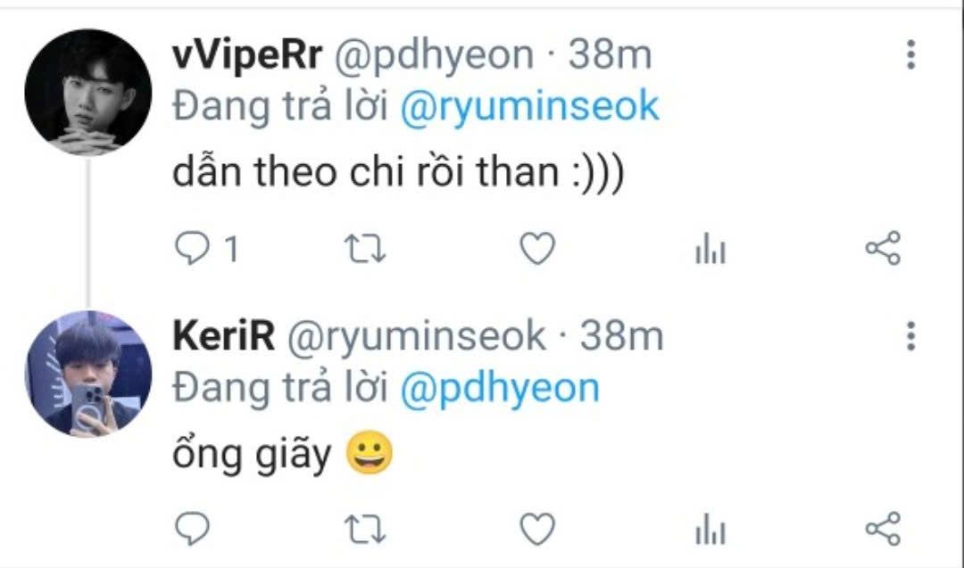Share vVipeRr's tweet
The height and width of the screenshot is (568, 964).
click(883, 249)
